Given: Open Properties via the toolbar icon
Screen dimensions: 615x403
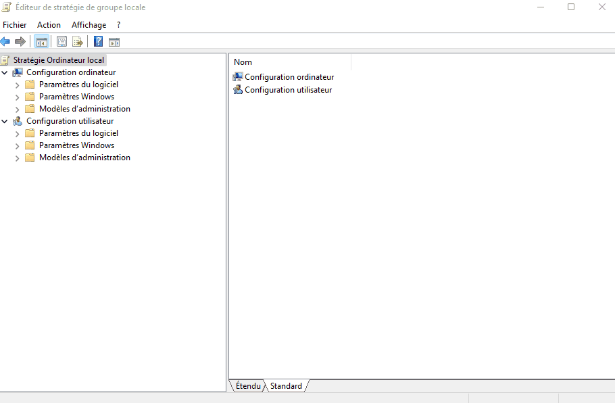Looking at the screenshot, I should click(62, 41).
